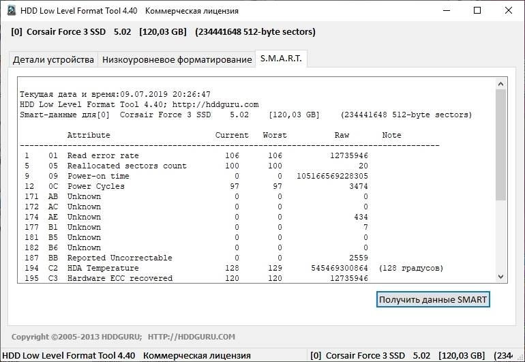525x362 pixels.
Task: Click the 174 AE Unknown row
Action: [x=196, y=217]
